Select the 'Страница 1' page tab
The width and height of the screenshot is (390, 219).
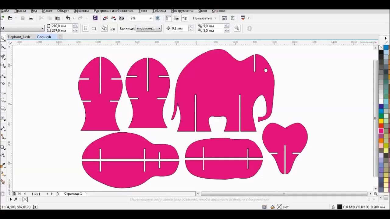point(73,193)
